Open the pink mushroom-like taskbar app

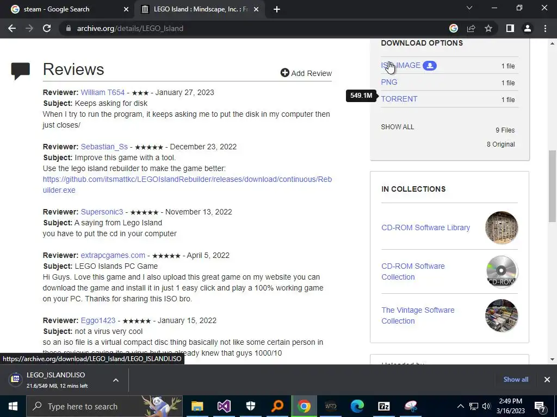click(411, 406)
